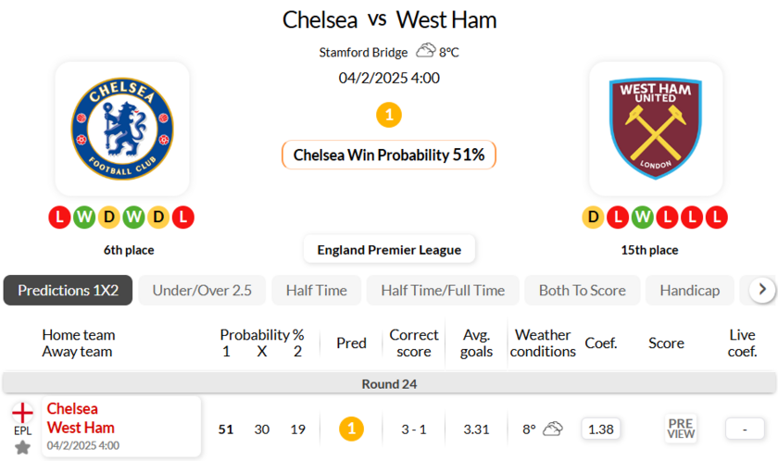Open the Half Time/Full Time tab
This screenshot has width=778, height=461.
(443, 290)
